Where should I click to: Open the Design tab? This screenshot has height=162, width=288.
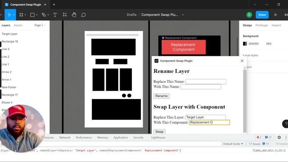coord(247,25)
